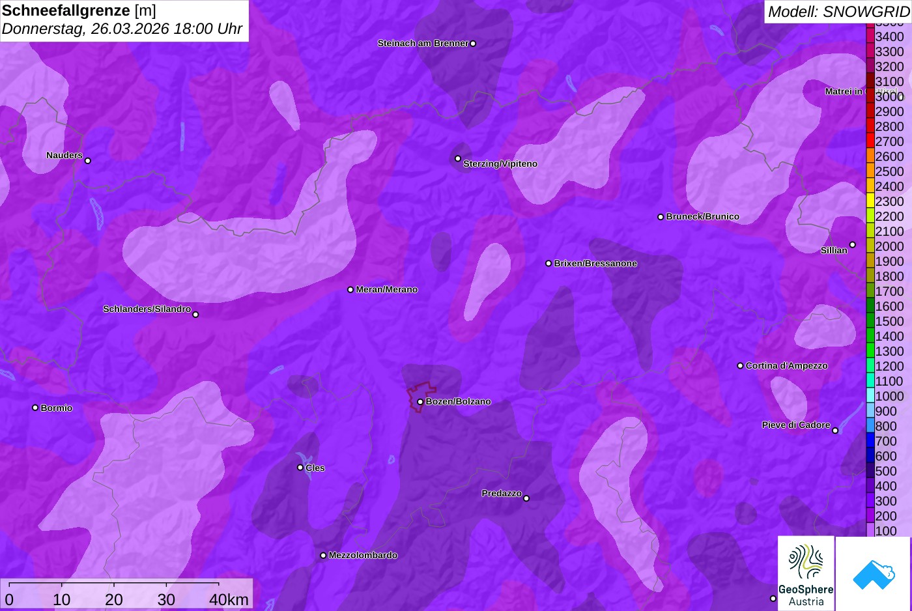This screenshot has width=912, height=611.
Task: Select the Nauders marker dot
Action: [88, 161]
